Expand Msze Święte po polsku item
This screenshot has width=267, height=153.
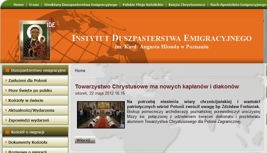point(30,90)
